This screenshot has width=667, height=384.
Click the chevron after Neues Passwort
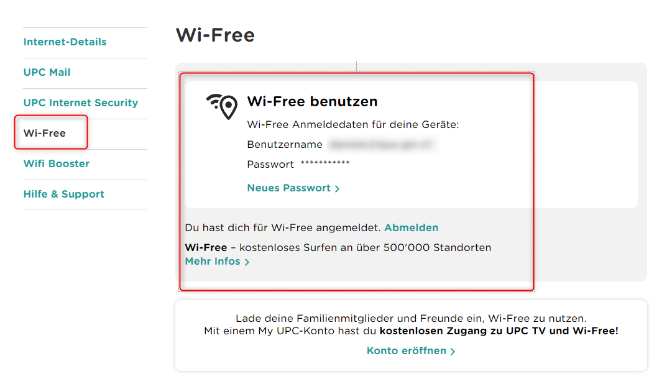tap(337, 189)
